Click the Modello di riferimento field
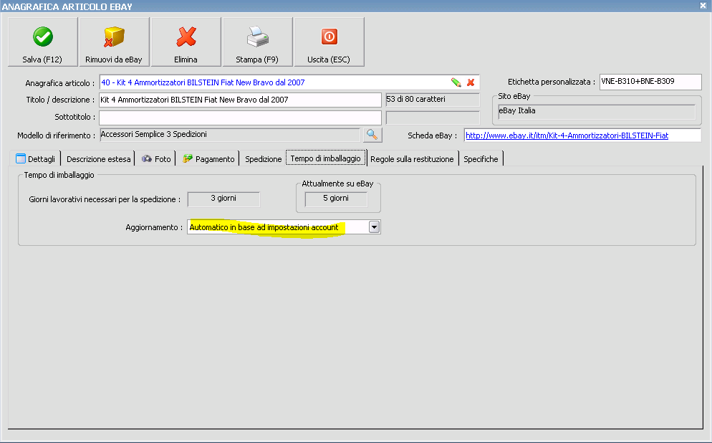 [x=230, y=135]
